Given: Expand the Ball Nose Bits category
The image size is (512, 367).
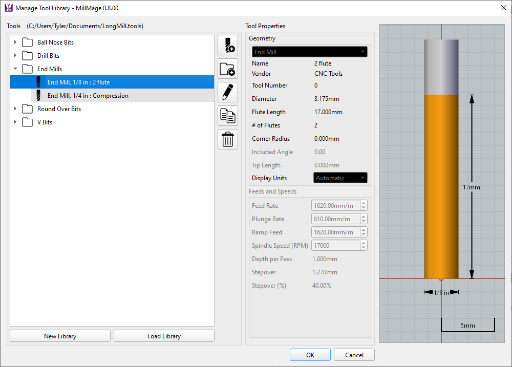Looking at the screenshot, I should [x=15, y=42].
